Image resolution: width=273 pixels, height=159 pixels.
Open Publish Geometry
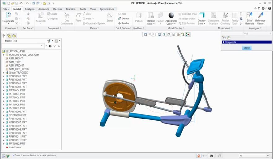tap(225, 19)
